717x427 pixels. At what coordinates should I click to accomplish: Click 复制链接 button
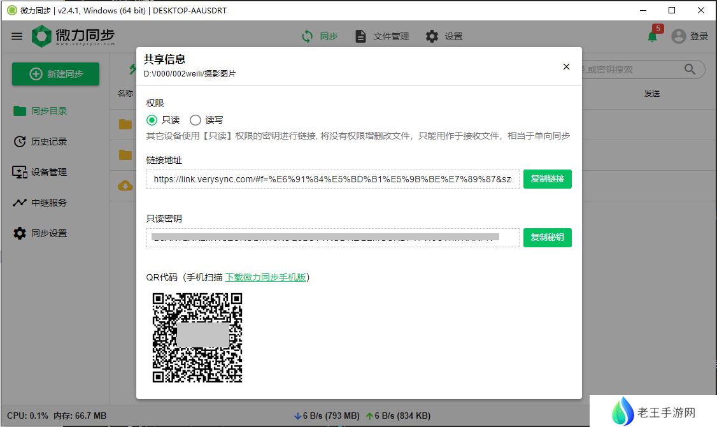[x=547, y=179]
